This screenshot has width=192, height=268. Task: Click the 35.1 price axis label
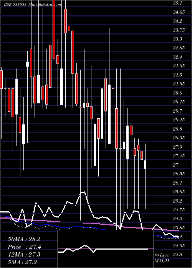(178, 3)
